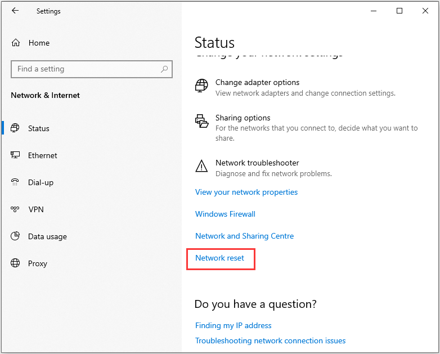The width and height of the screenshot is (440, 354).
Task: Click the Home icon in sidebar
Action: pyautogui.click(x=16, y=43)
